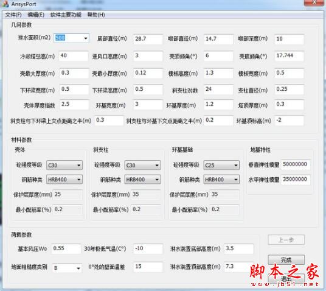Viewport: 326px width, 291px height.
Task: Click the 壳顶倾角 field with 6
Action: (x=218, y=56)
